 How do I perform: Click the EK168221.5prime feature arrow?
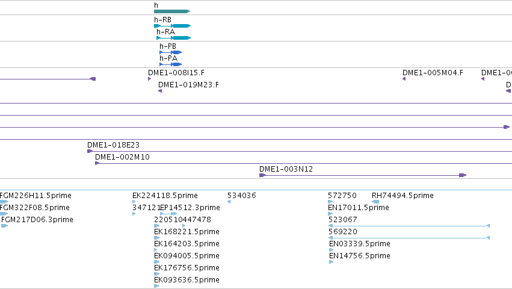click(x=157, y=238)
